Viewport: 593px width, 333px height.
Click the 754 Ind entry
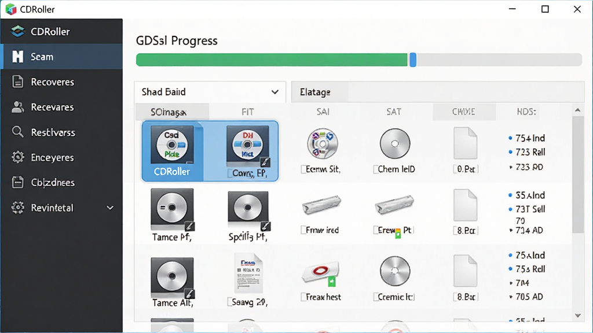click(527, 138)
